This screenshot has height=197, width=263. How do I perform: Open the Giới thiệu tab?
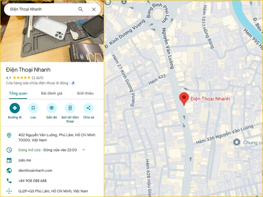point(85,93)
